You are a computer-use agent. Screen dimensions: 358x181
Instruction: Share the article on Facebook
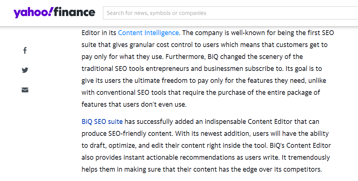point(25,50)
